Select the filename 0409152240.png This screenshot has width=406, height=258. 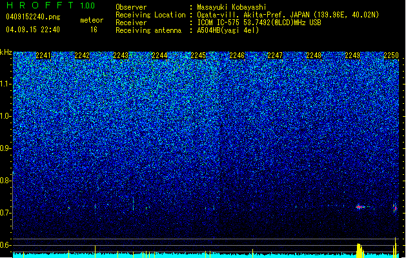tap(33, 17)
